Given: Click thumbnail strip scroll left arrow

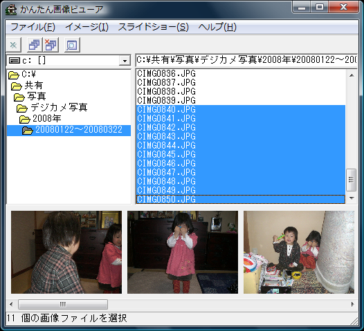Looking at the screenshot, I should click(x=11, y=304).
